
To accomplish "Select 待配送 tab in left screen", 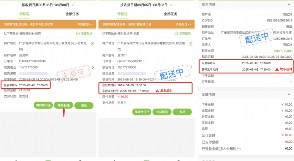I will click(x=24, y=14).
